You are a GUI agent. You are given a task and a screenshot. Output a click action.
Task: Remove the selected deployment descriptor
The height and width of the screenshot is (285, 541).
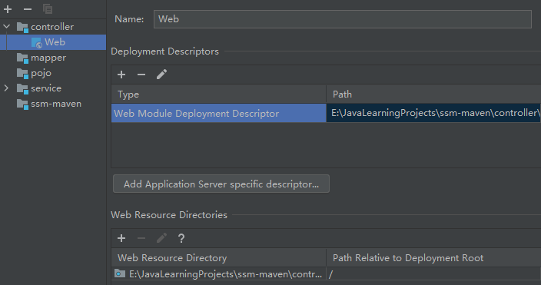coord(141,75)
